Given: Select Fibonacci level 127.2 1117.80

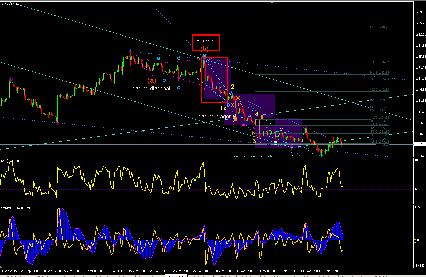Looking at the screenshot, I should point(379,110).
